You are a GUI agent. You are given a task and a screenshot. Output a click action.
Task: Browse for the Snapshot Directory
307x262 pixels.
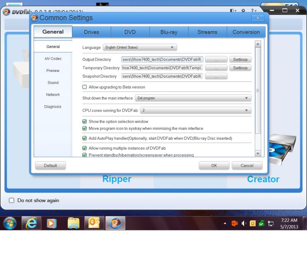click(216, 76)
